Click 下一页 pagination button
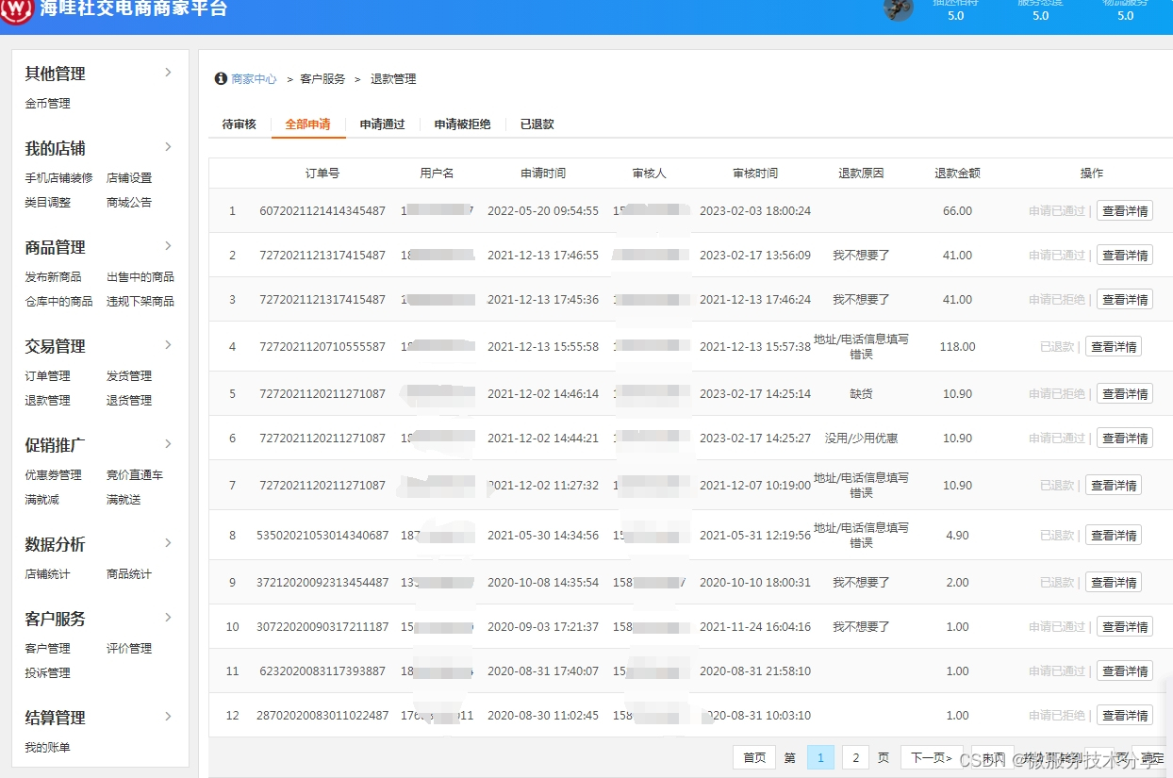 click(931, 757)
